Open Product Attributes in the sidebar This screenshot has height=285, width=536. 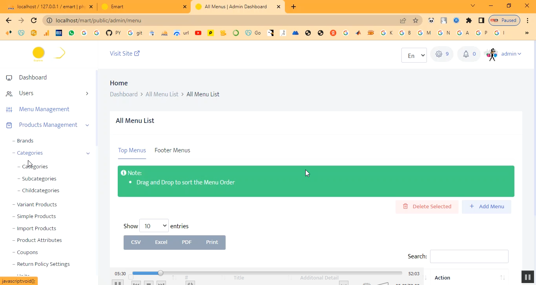(39, 240)
